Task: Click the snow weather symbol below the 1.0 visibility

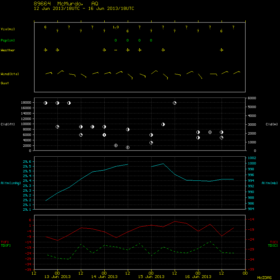Action: pos(116,50)
